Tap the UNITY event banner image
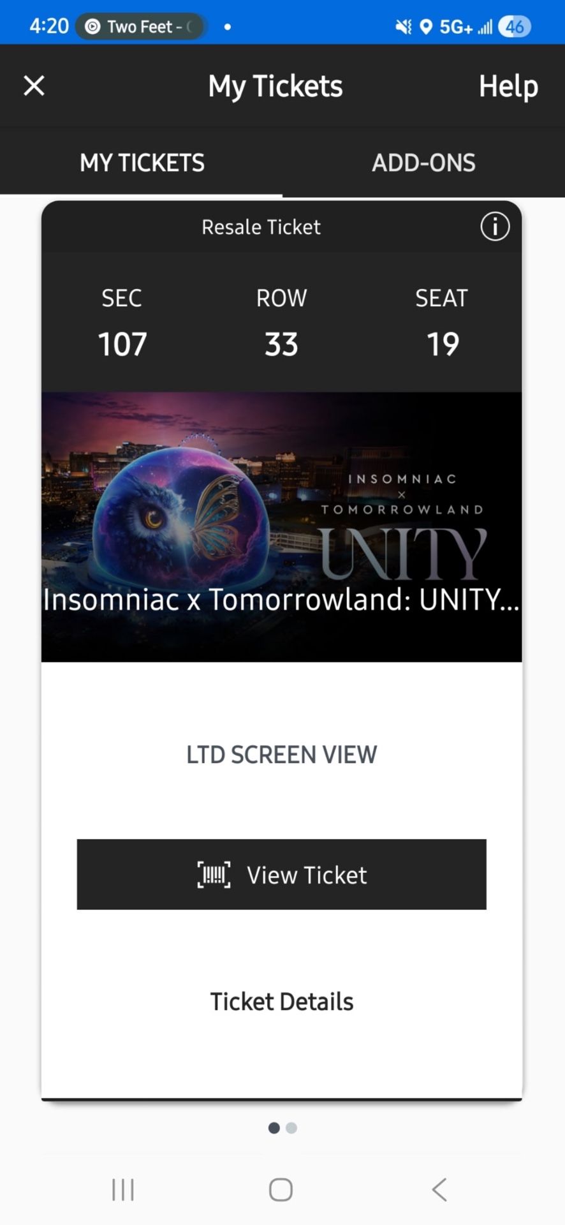565x1225 pixels. coord(281,526)
